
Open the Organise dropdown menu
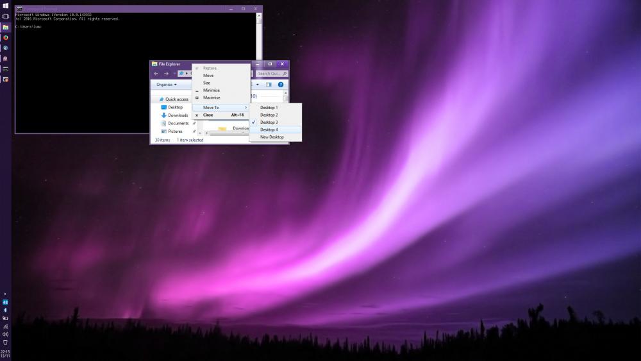point(167,85)
